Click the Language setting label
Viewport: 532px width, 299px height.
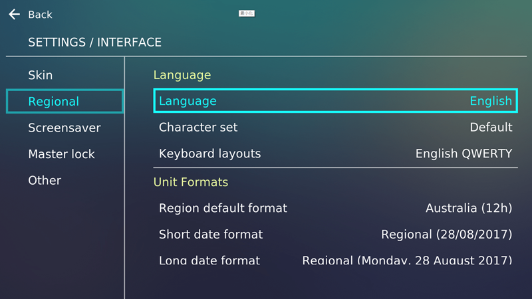pyautogui.click(x=188, y=101)
